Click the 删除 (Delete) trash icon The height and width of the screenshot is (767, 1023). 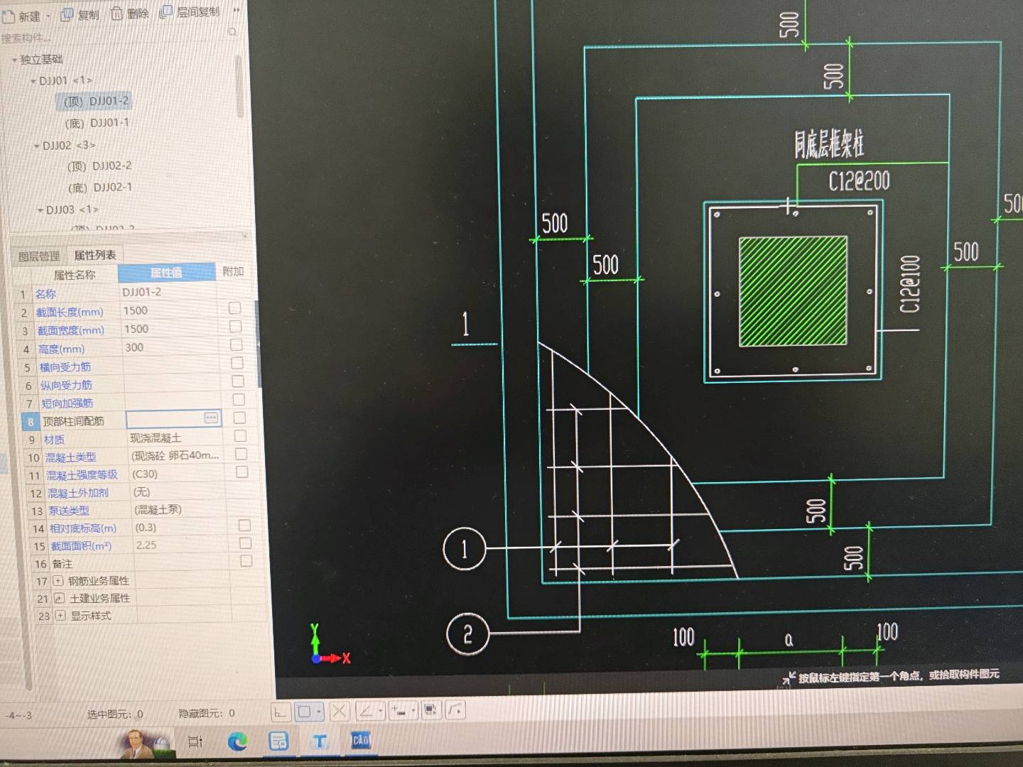click(x=117, y=13)
